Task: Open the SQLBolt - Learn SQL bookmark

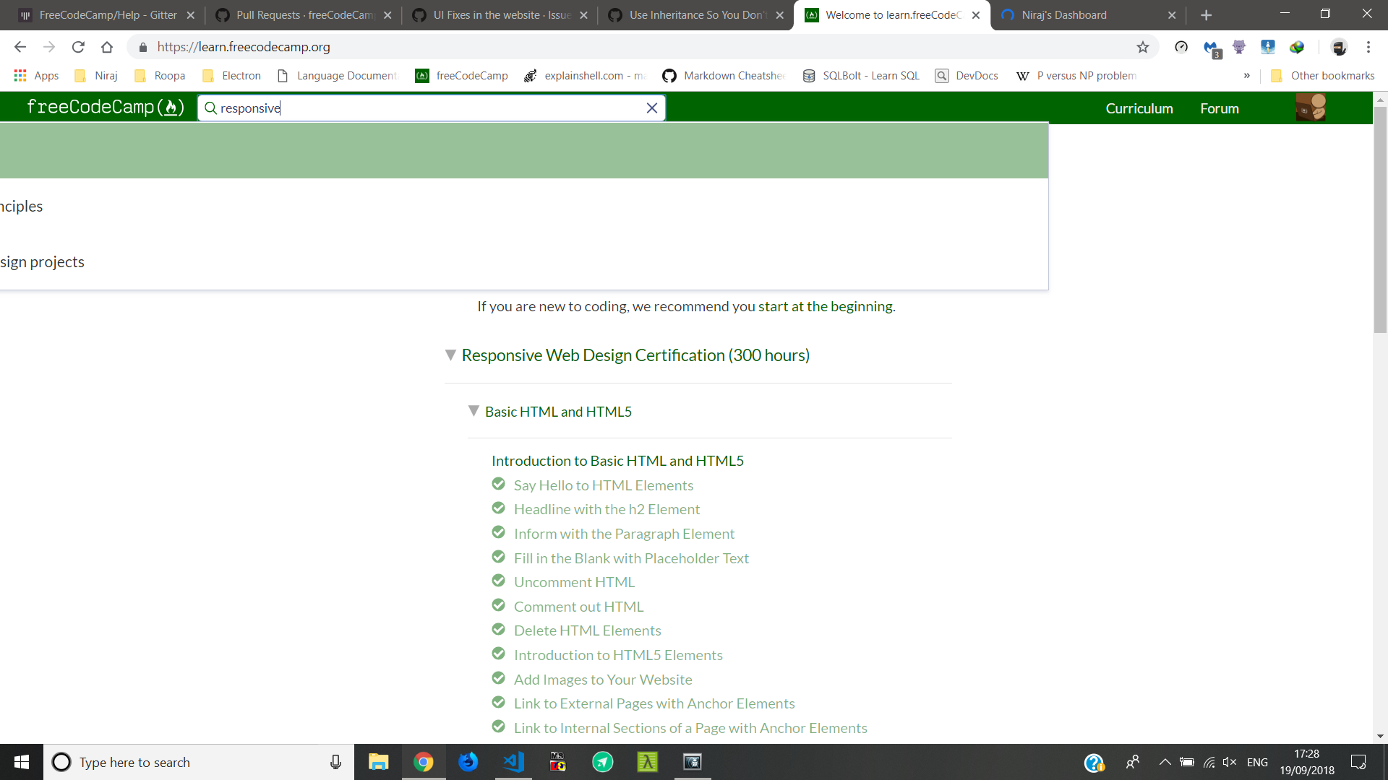Action: (861, 75)
